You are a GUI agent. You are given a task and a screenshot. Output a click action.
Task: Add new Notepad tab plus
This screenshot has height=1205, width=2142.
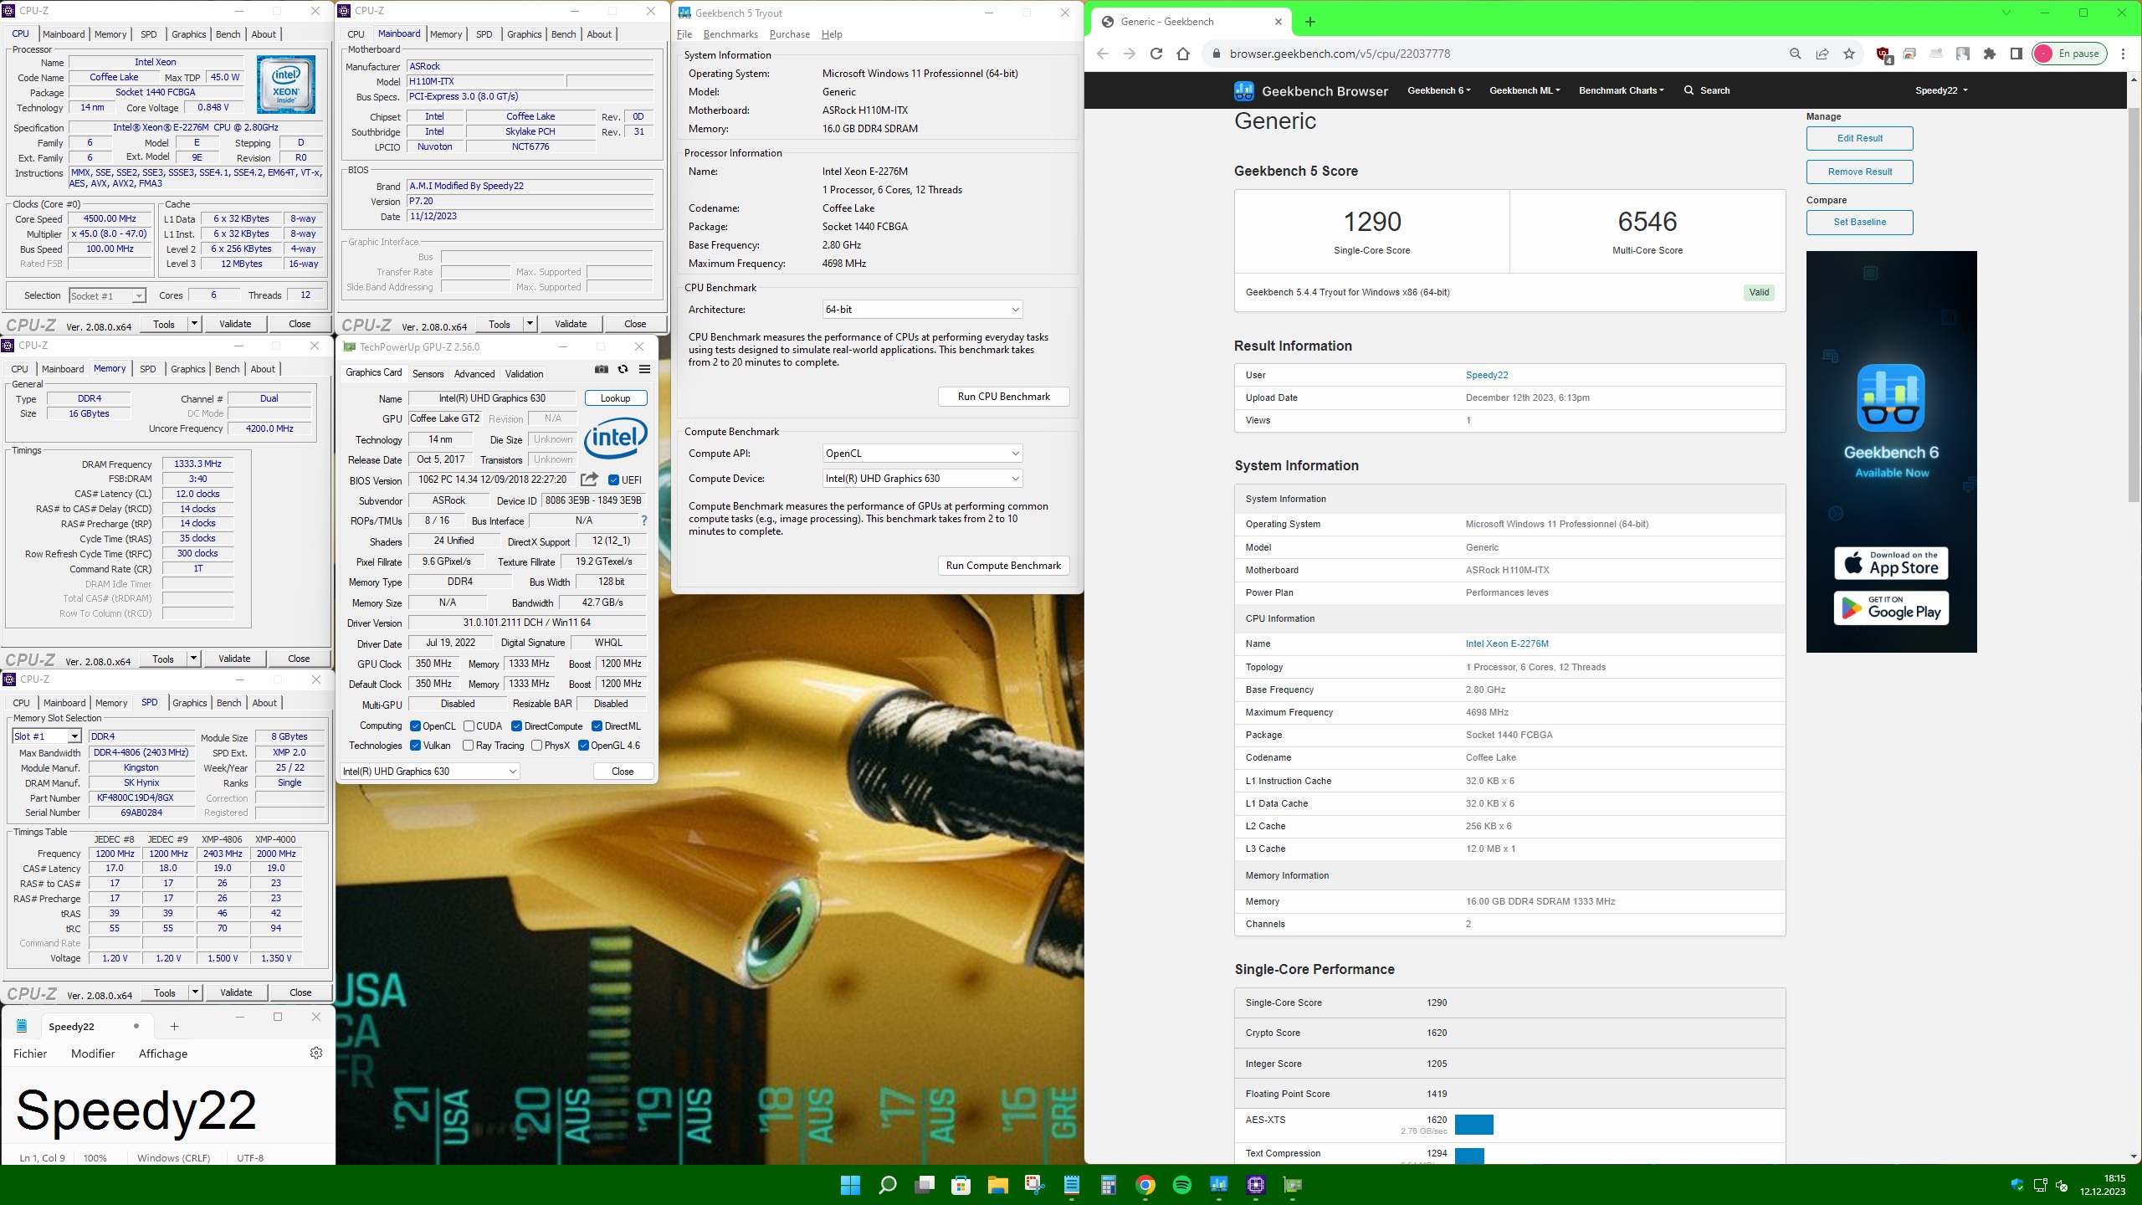(x=174, y=1026)
